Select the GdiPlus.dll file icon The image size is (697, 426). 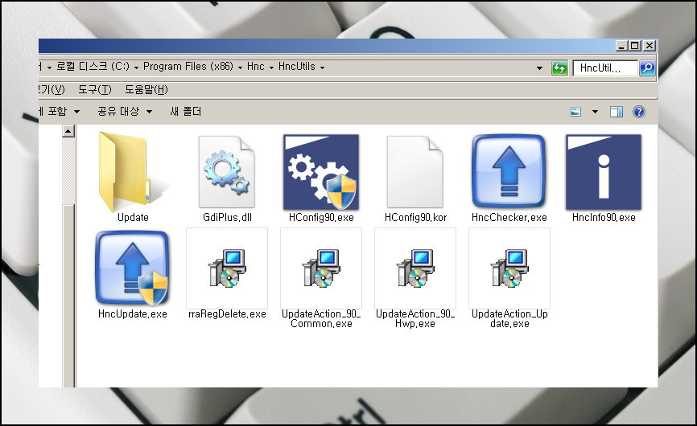[227, 172]
